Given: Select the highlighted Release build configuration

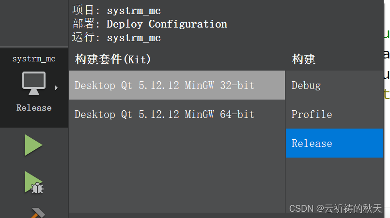Looking at the screenshot, I should (x=334, y=143).
